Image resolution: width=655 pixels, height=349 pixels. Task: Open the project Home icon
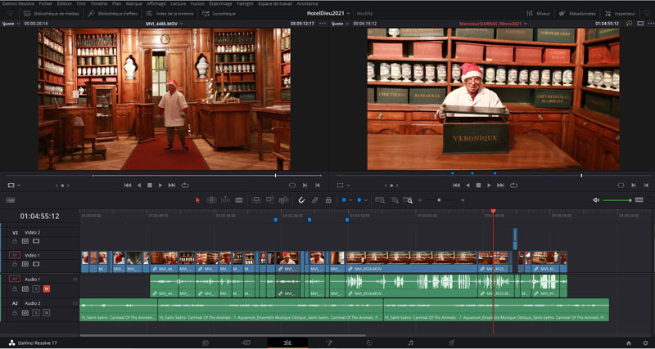coord(629,343)
